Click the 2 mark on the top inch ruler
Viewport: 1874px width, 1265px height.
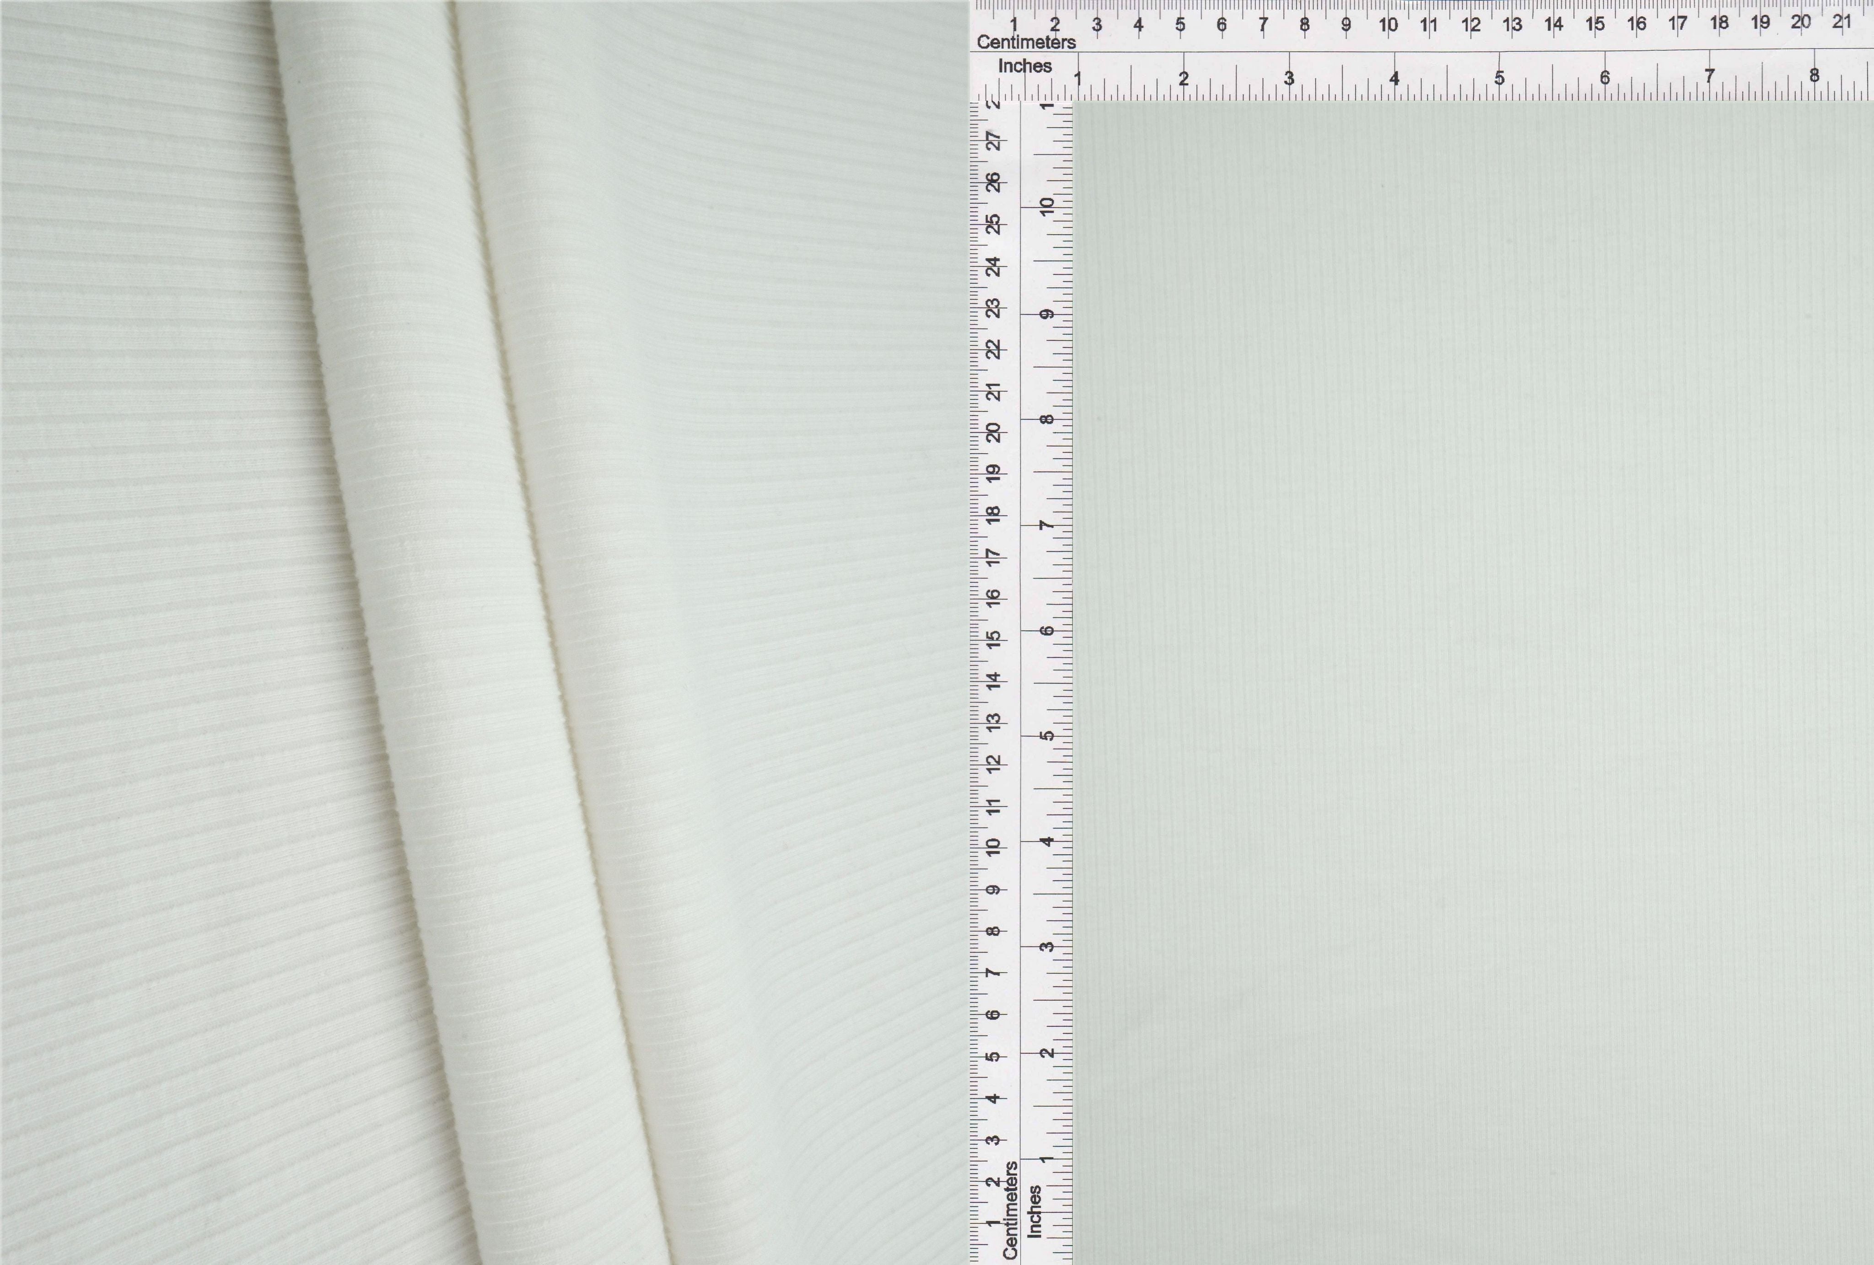click(x=1183, y=79)
